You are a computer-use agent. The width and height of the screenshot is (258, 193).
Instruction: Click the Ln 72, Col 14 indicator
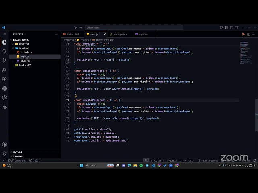[157, 160]
